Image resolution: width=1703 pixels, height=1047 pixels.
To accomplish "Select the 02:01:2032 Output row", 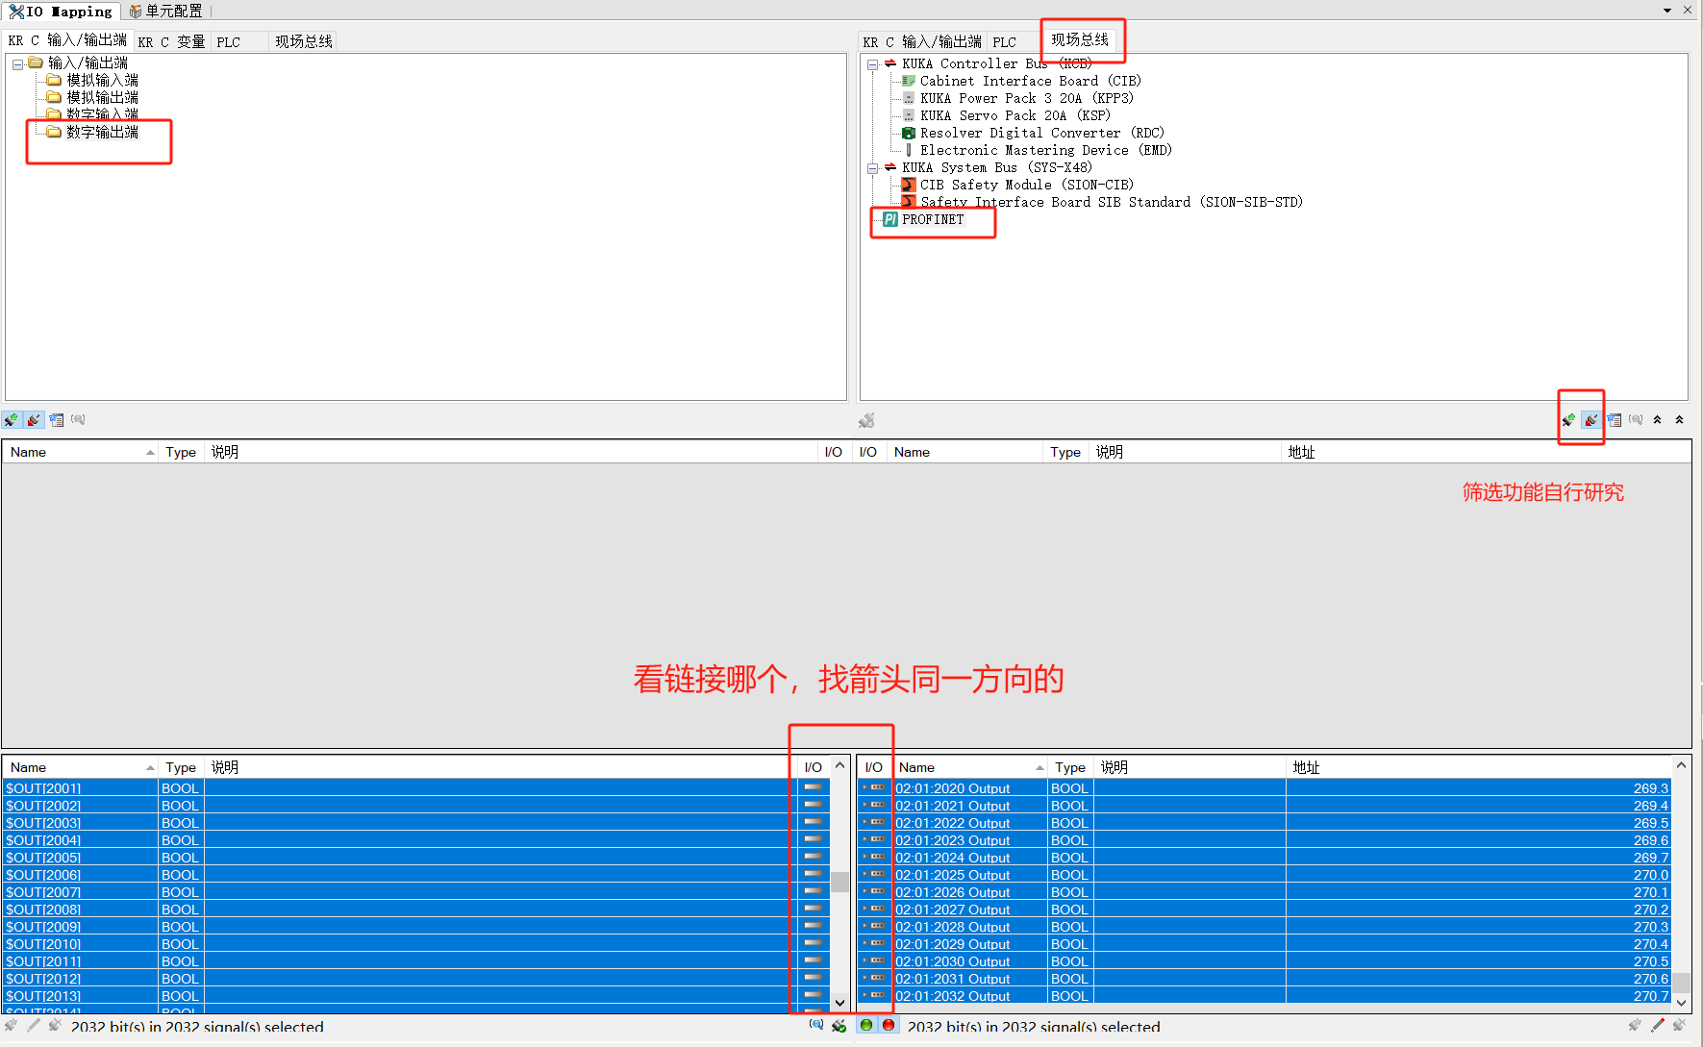I will click(1264, 996).
